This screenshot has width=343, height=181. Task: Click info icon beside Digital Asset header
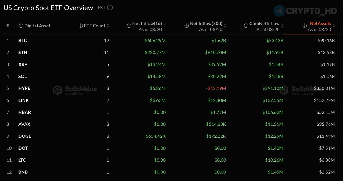(x=21, y=26)
